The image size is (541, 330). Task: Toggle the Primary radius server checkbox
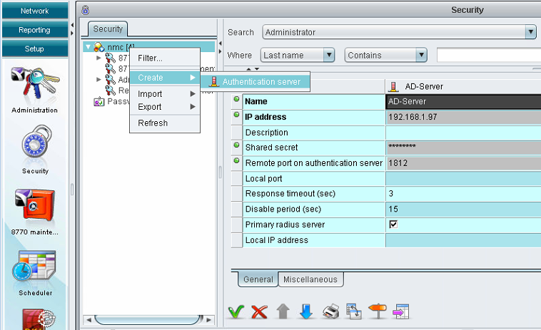393,225
